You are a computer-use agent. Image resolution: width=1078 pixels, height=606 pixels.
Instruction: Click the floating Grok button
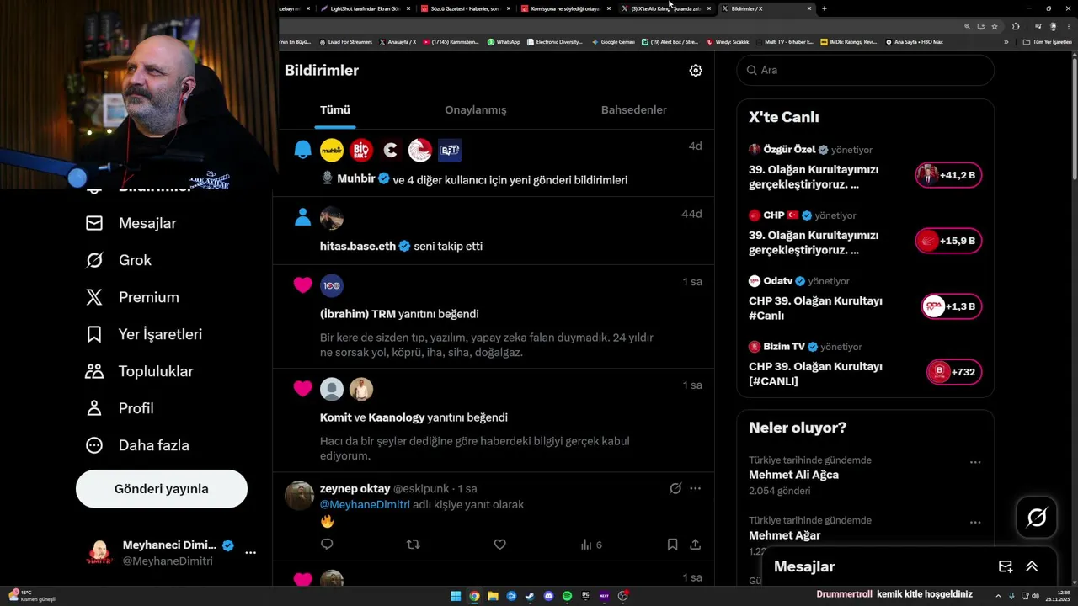pos(1037,518)
